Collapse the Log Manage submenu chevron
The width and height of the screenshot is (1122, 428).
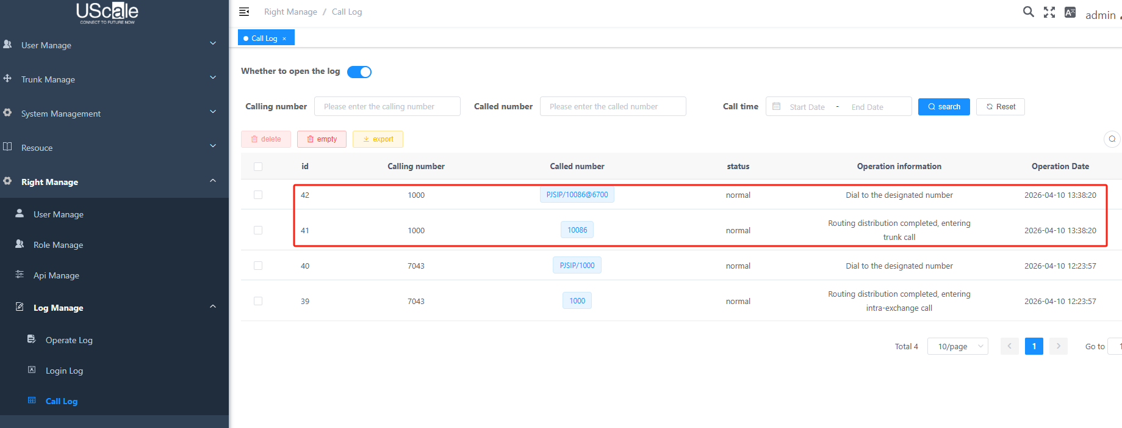[213, 306]
